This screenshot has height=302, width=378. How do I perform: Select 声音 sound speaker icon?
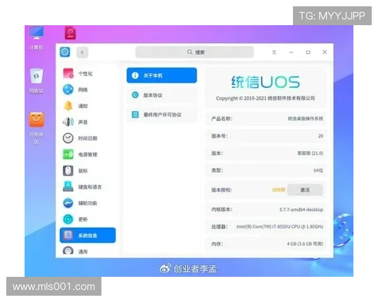(x=68, y=122)
